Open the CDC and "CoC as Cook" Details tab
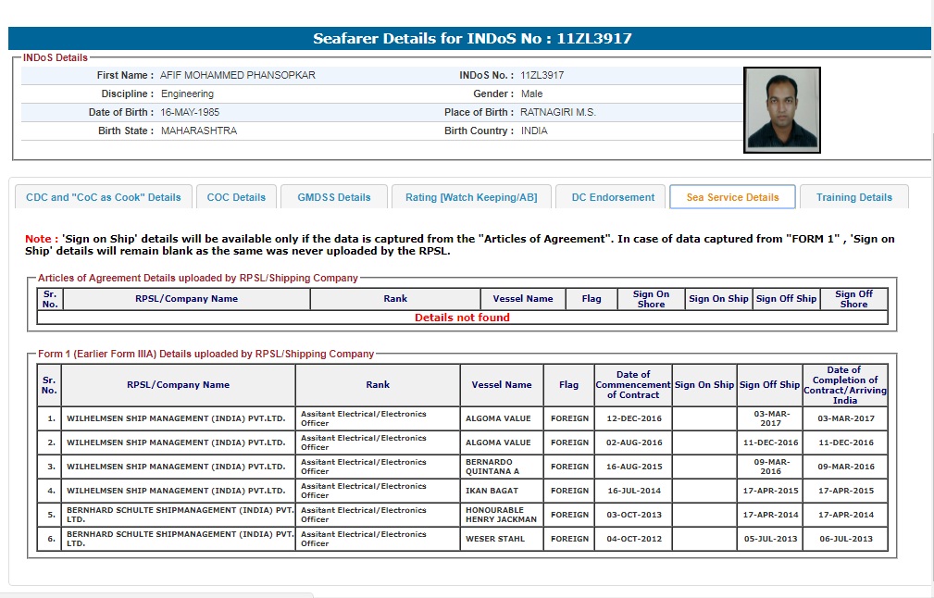 coord(104,197)
